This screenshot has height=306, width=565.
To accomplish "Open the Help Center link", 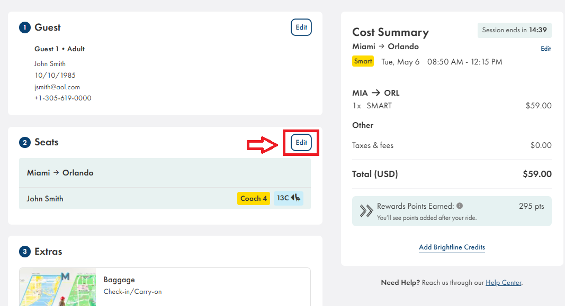I will click(x=503, y=283).
